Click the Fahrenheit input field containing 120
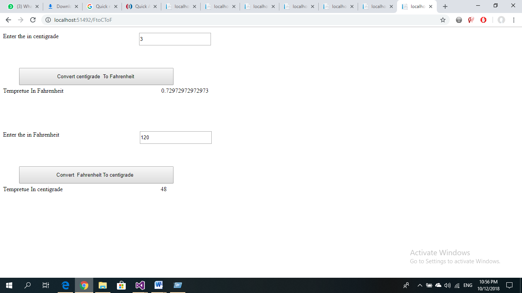Image resolution: width=522 pixels, height=293 pixels. [175, 137]
